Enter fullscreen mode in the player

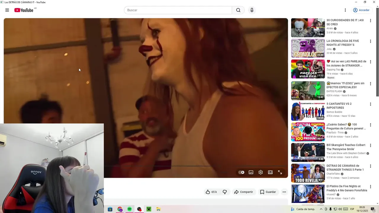click(x=280, y=172)
